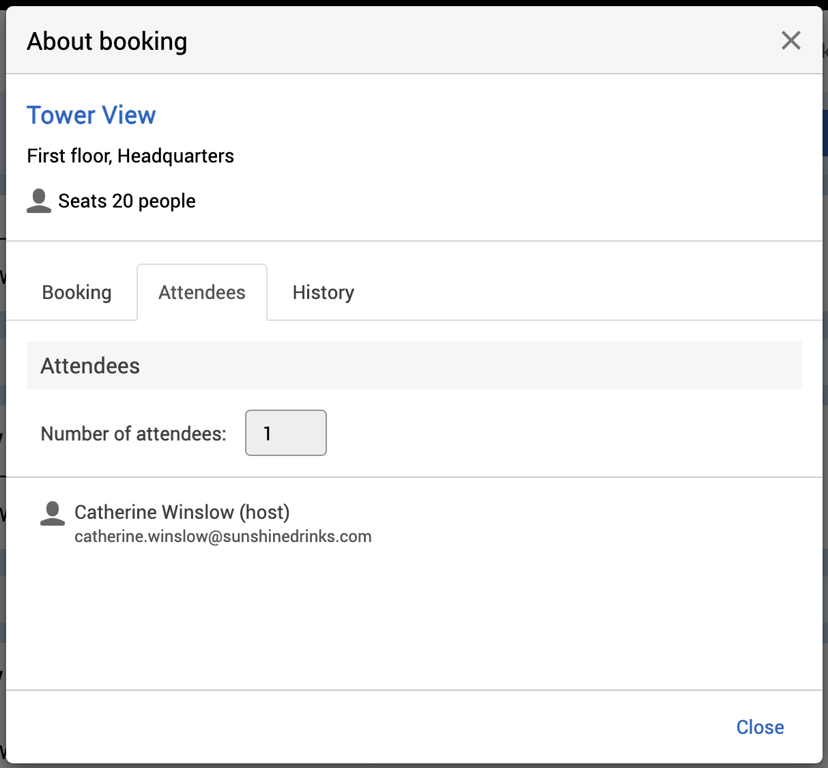Click the catherine.winslow@sunshinedrinks.com email address
Image resolution: width=828 pixels, height=768 pixels.
pos(223,537)
